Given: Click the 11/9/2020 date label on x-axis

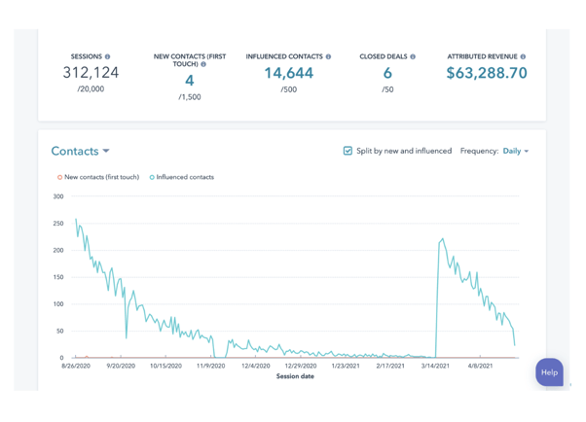Looking at the screenshot, I should (x=211, y=366).
